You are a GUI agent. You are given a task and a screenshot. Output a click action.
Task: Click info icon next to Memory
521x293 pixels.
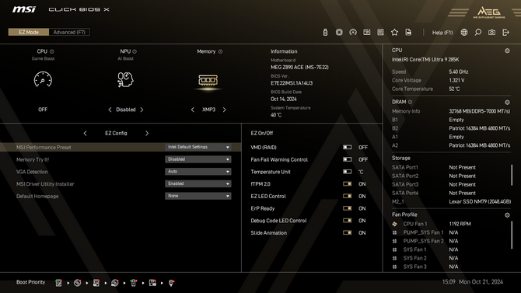220,51
